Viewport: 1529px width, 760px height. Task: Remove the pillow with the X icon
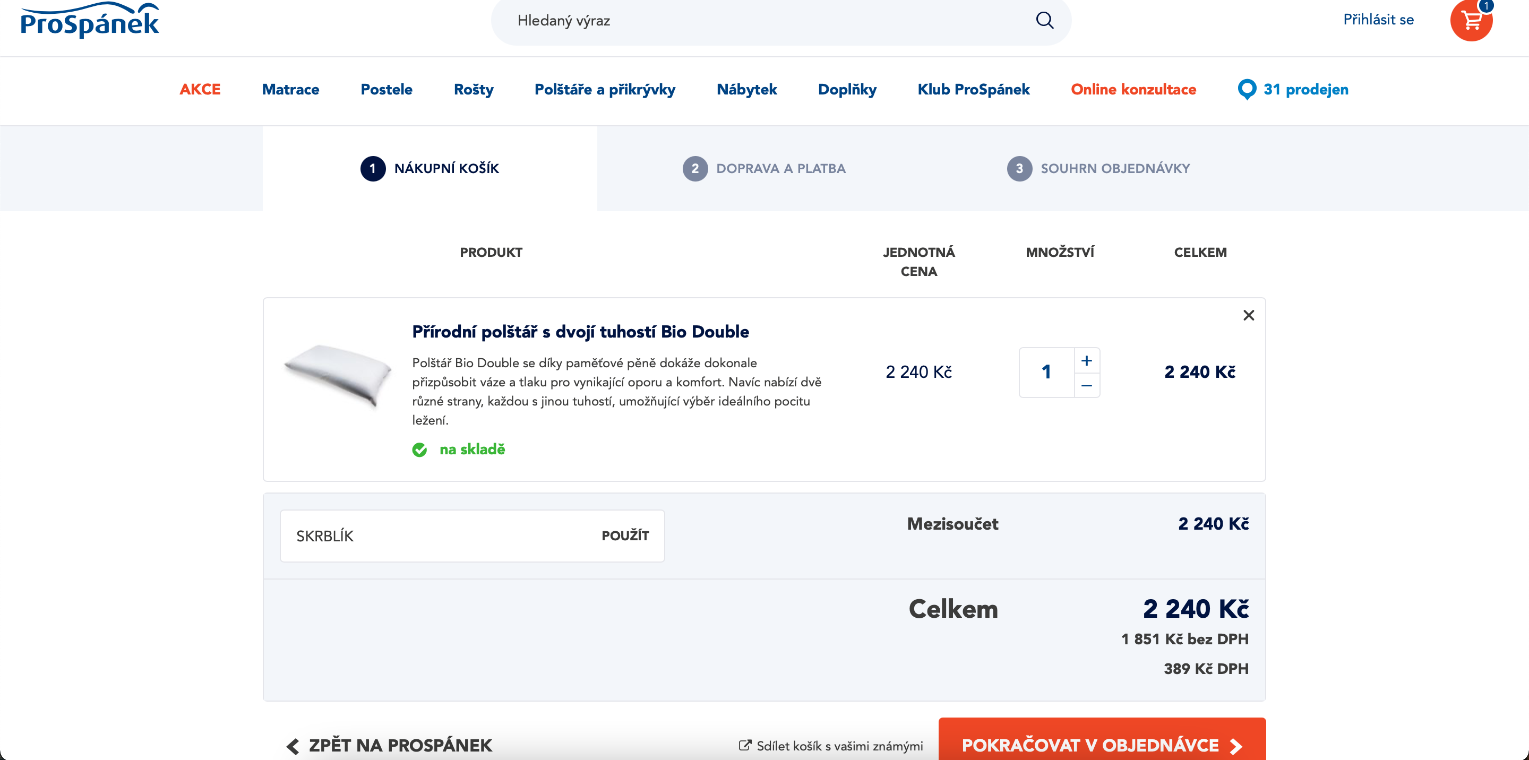(1249, 315)
